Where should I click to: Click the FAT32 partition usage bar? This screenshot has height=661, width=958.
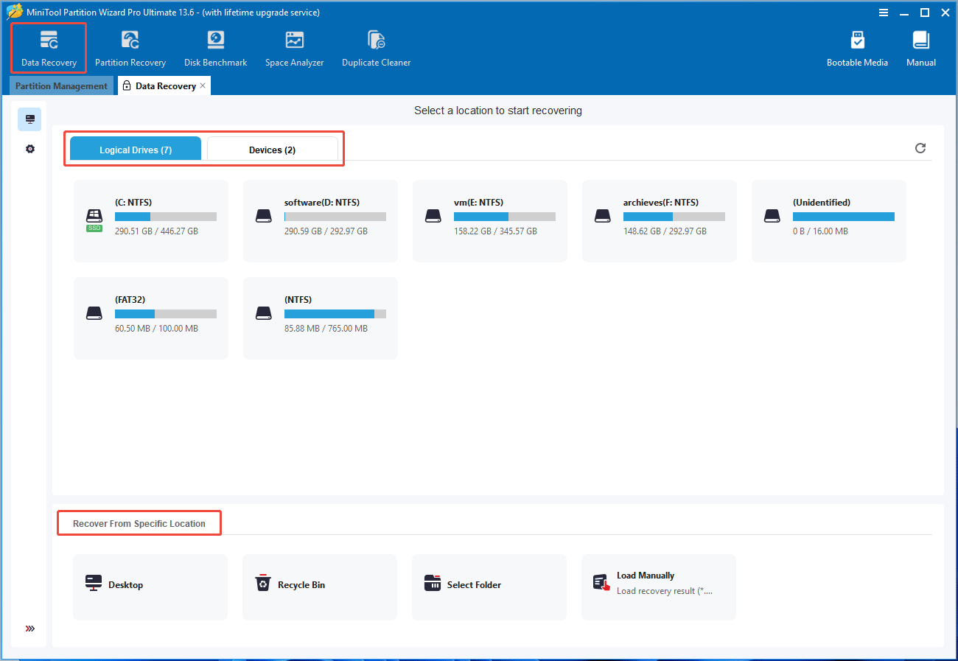pyautogui.click(x=166, y=314)
